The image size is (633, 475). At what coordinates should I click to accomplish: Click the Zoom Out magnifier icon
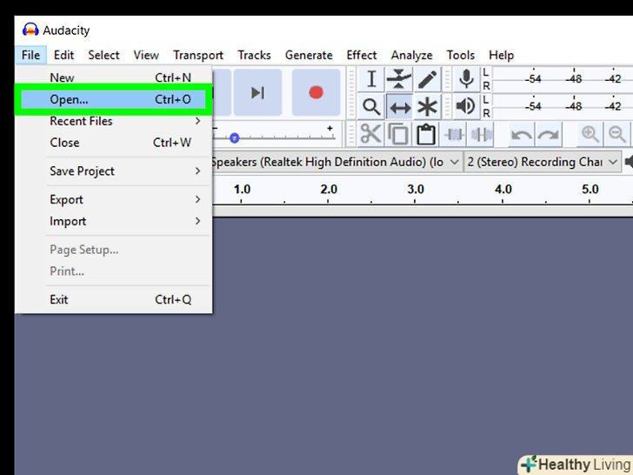[616, 134]
